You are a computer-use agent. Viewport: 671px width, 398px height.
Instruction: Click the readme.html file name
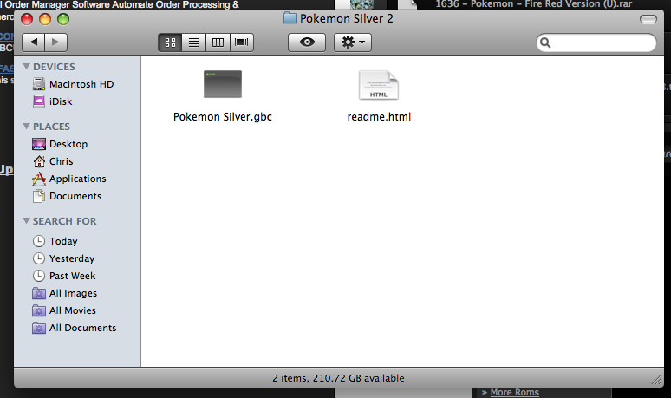[379, 117]
